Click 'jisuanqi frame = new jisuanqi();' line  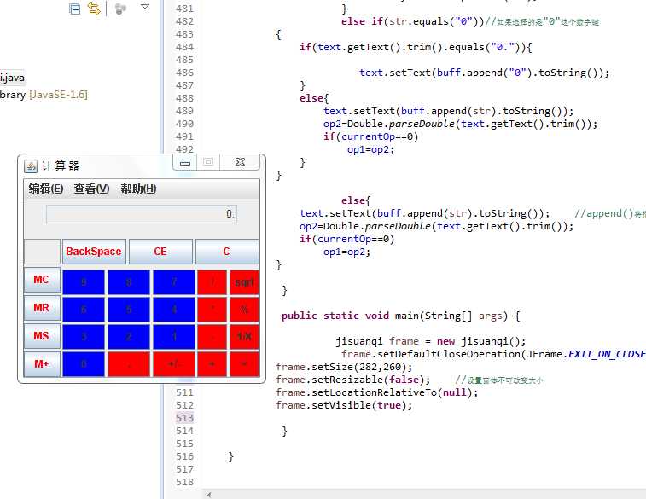tap(431, 342)
